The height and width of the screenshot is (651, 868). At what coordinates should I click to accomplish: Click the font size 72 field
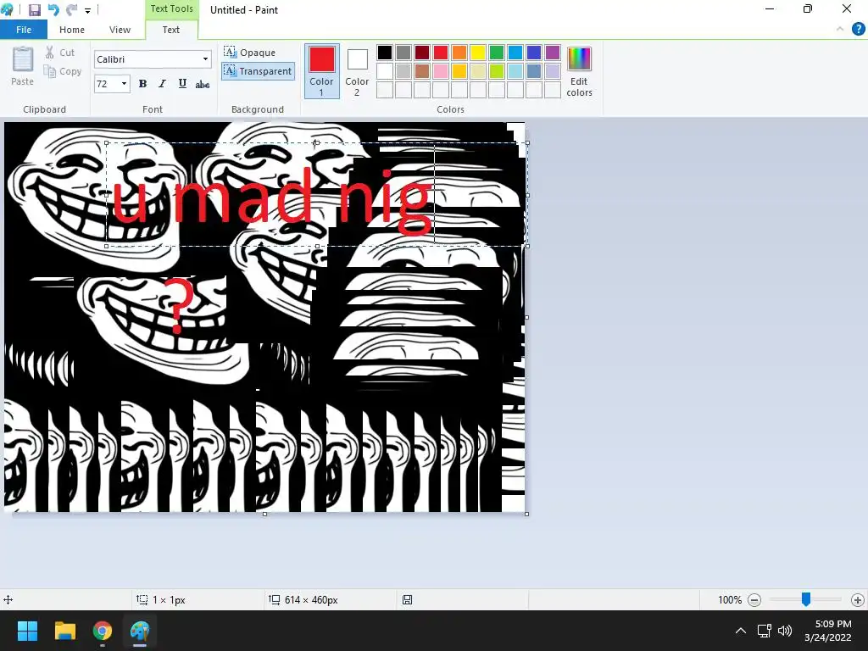[x=106, y=84]
